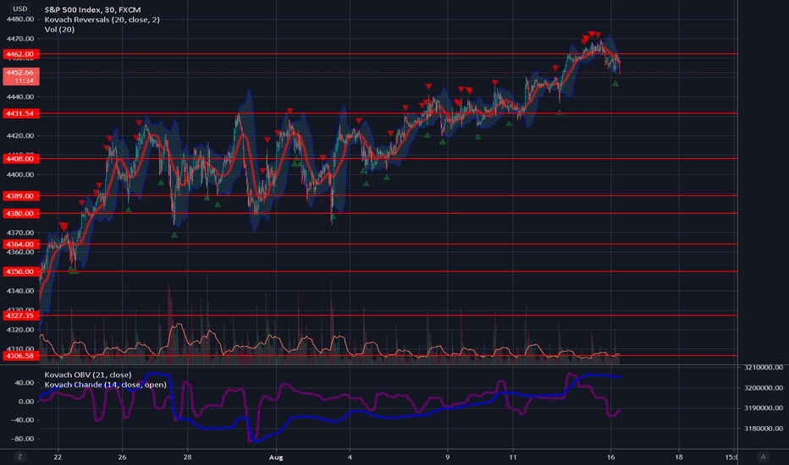Click the −80.00 value on the Chande scale

click(x=23, y=439)
